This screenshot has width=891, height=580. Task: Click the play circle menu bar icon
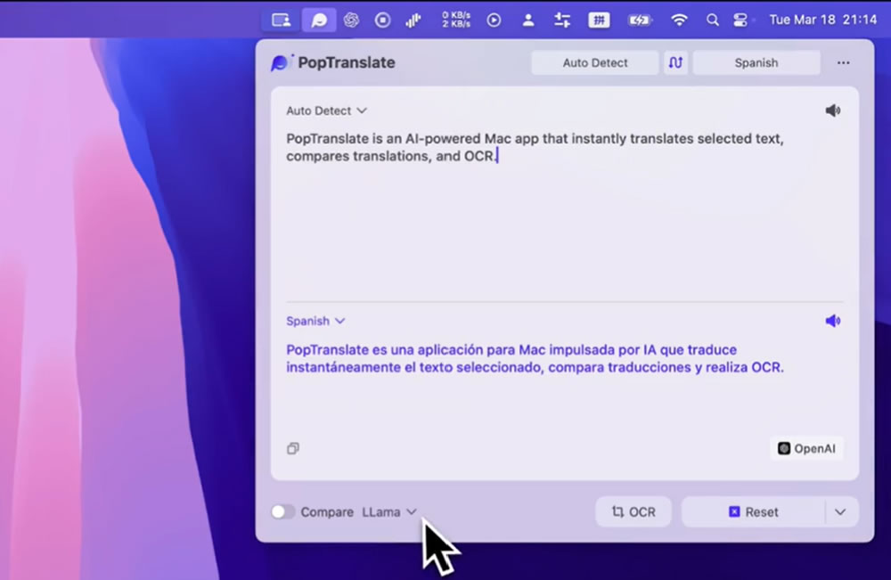coord(494,20)
